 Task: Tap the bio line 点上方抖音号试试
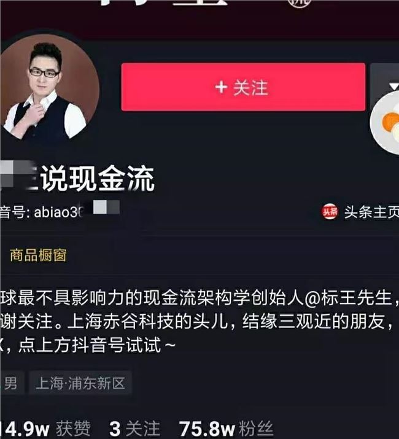click(88, 344)
